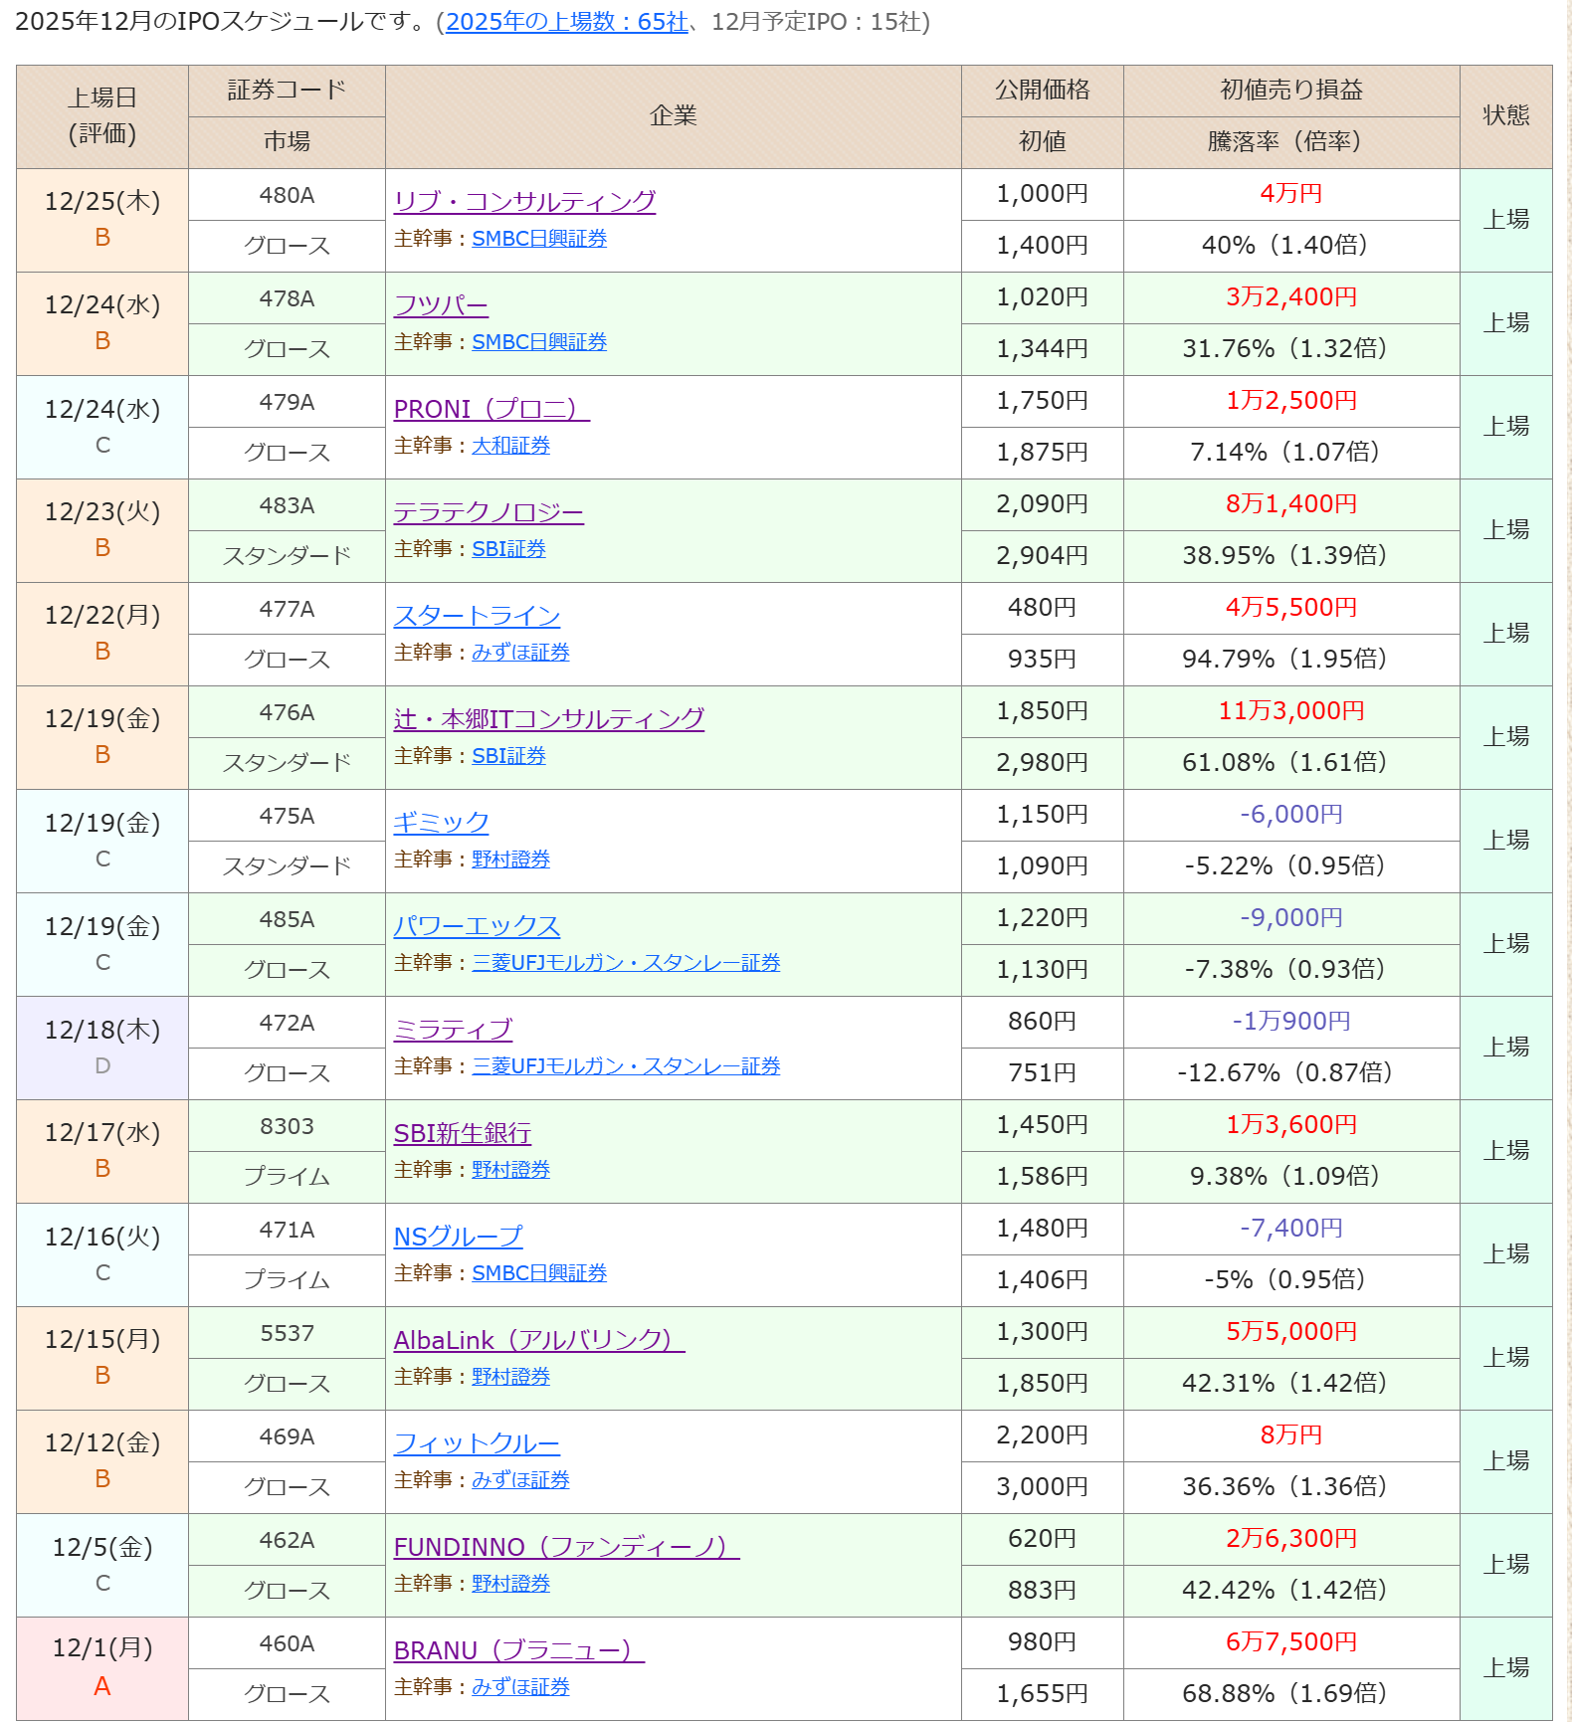Open リブ・コンサルティング company page
Screen dimensions: 1572x1722
pos(524,201)
